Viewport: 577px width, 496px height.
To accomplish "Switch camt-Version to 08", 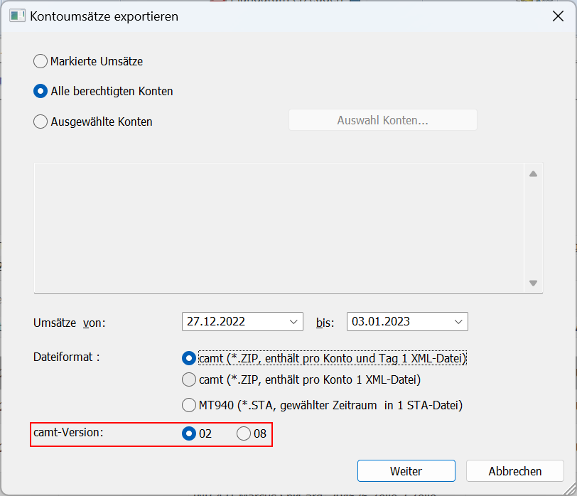I will tap(244, 433).
